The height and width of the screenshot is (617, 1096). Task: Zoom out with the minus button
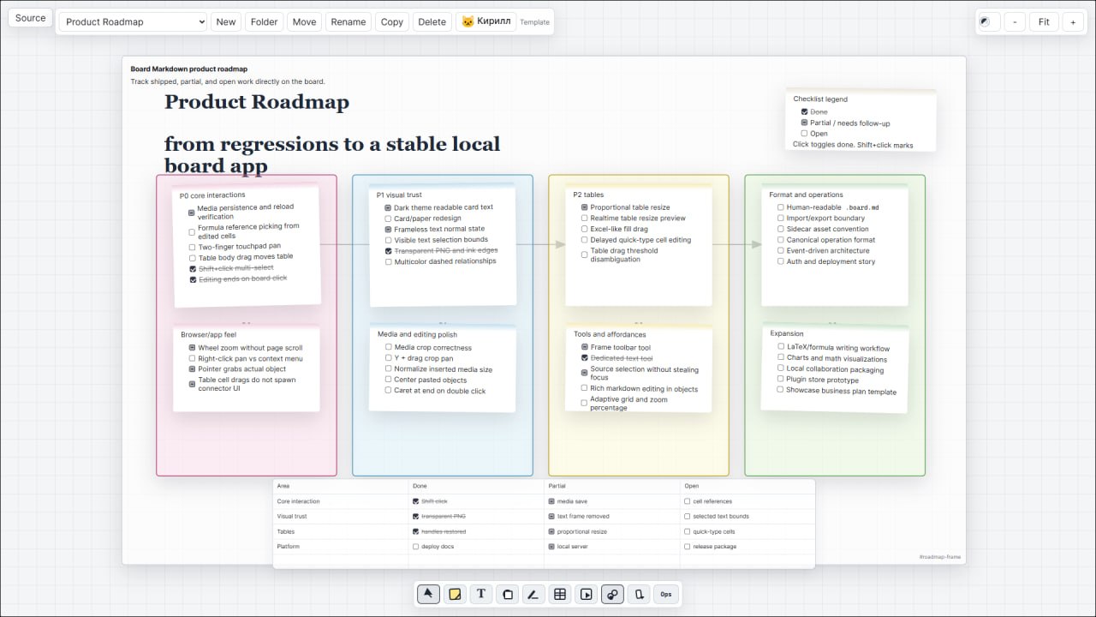coord(1014,22)
